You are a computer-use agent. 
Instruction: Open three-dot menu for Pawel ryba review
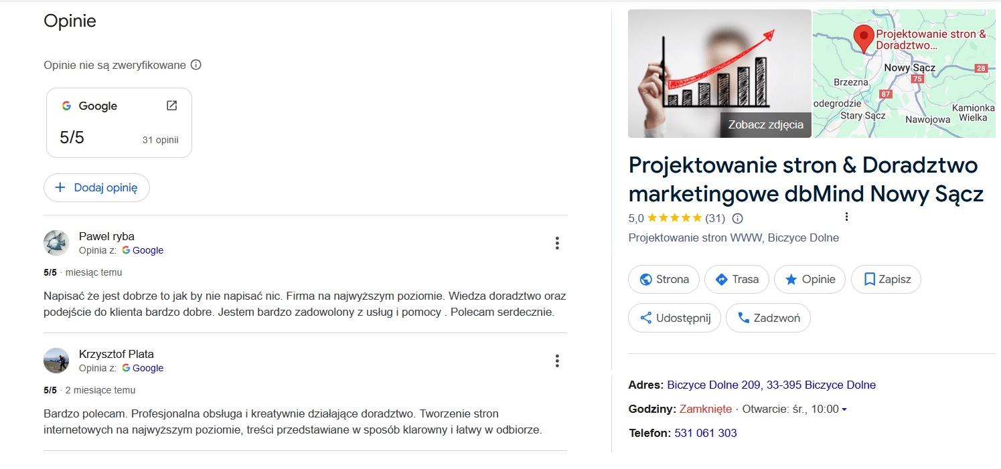[557, 244]
